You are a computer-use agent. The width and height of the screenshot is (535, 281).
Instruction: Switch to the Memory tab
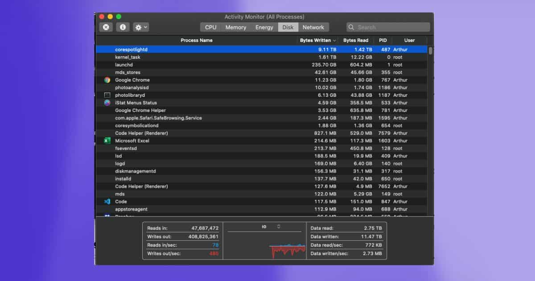tap(236, 27)
